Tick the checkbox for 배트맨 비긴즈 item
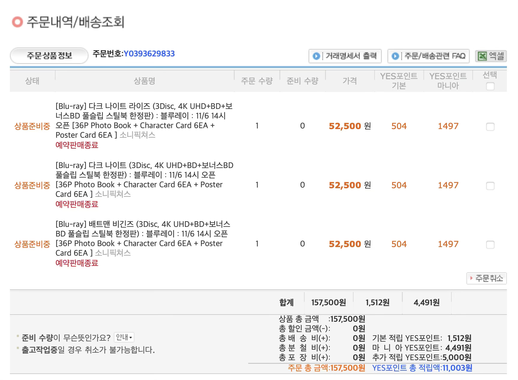The height and width of the screenshot is (380, 518). pos(490,245)
